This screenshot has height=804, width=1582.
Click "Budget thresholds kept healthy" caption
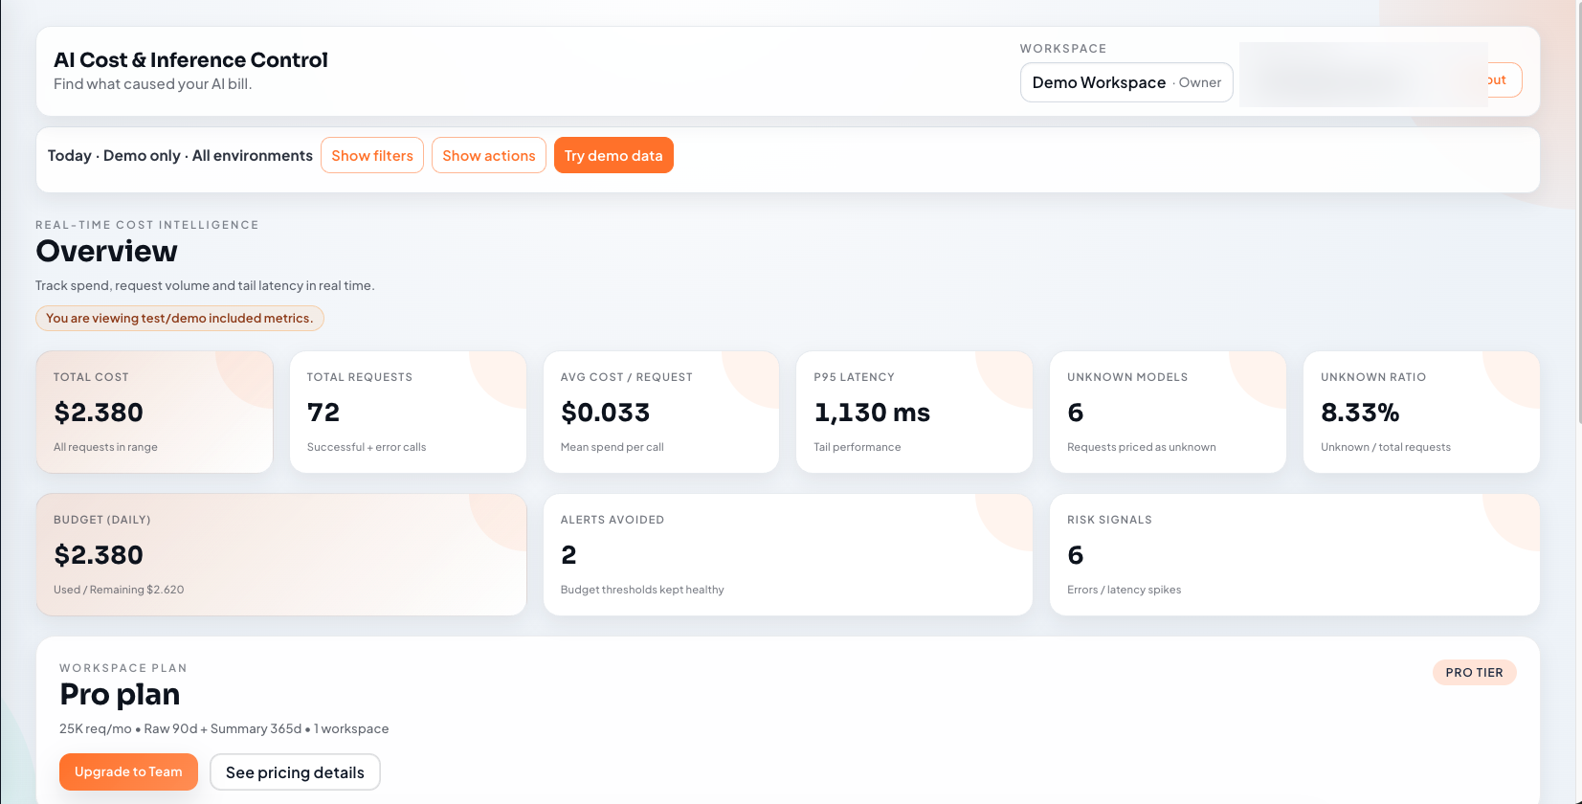point(642,590)
